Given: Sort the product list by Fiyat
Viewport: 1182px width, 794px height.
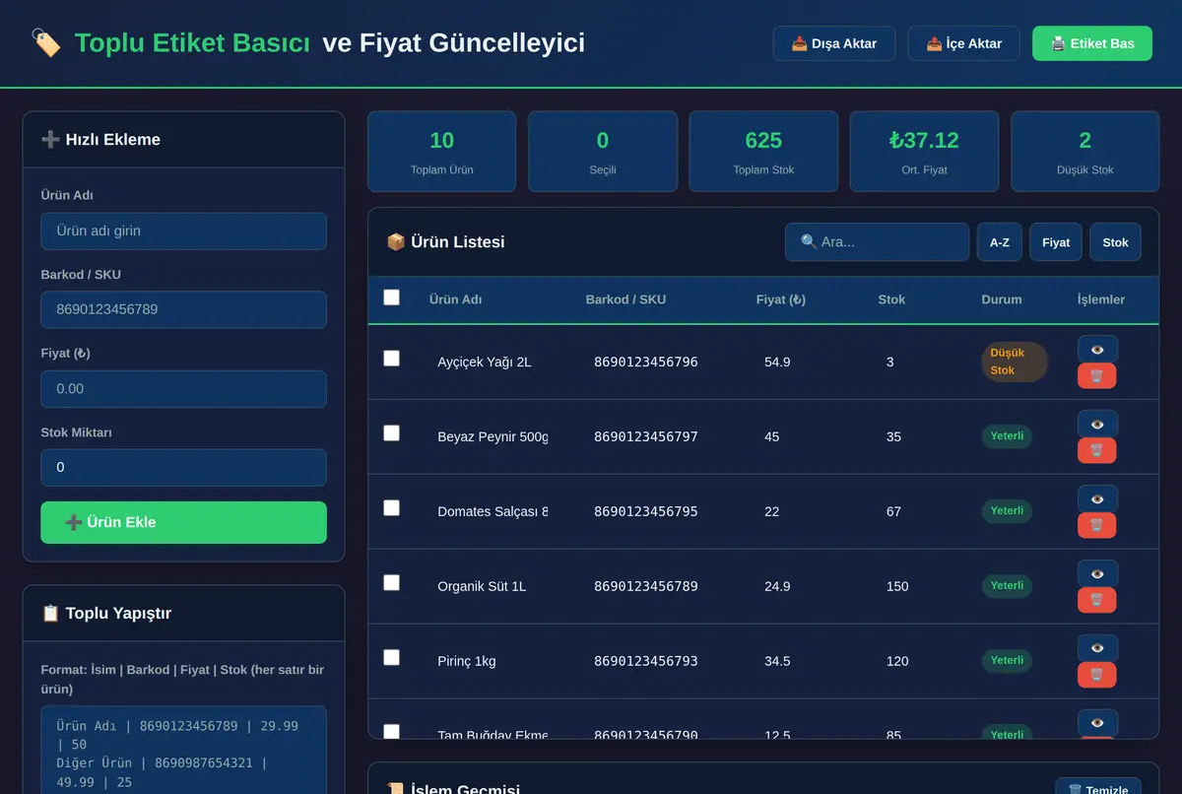Looking at the screenshot, I should click(1056, 242).
